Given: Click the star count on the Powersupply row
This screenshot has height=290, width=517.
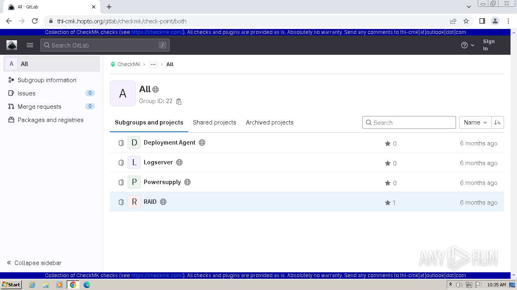Looking at the screenshot, I should (x=391, y=183).
